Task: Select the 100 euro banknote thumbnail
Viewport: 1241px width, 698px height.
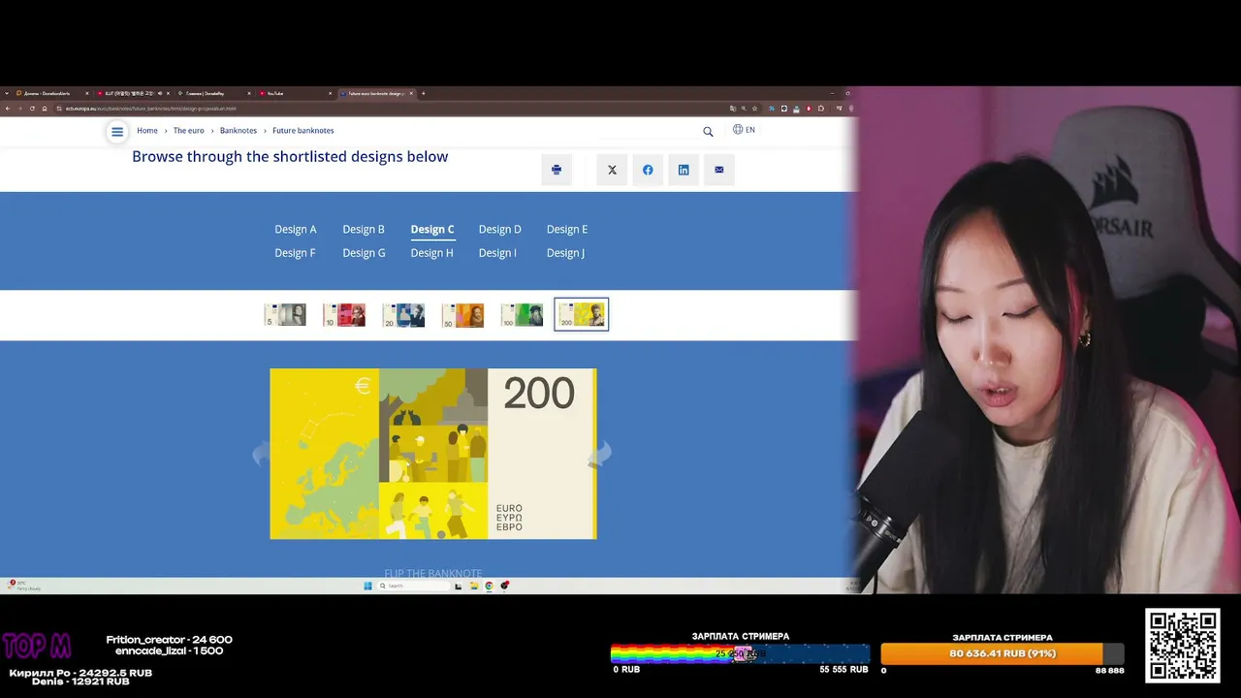Action: pyautogui.click(x=522, y=315)
